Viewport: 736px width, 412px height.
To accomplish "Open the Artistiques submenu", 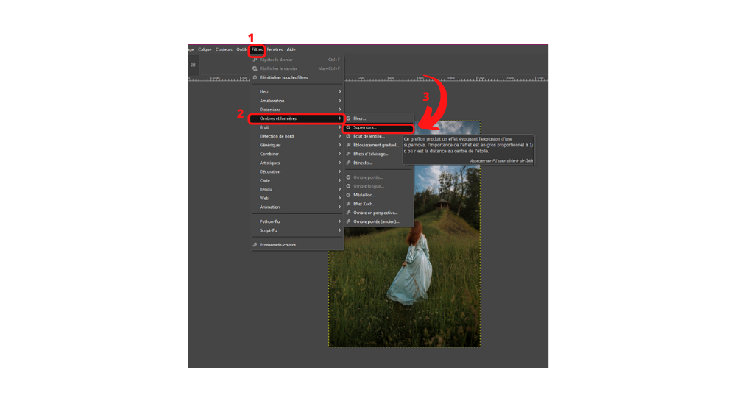I will [297, 163].
